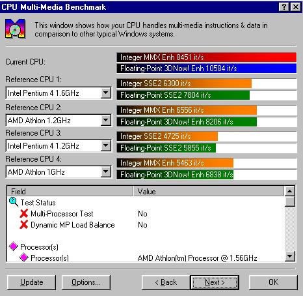The width and height of the screenshot is (303, 296).
Task: Click the Integer MMX Enh 6556 it/s bar
Action: (x=187, y=110)
